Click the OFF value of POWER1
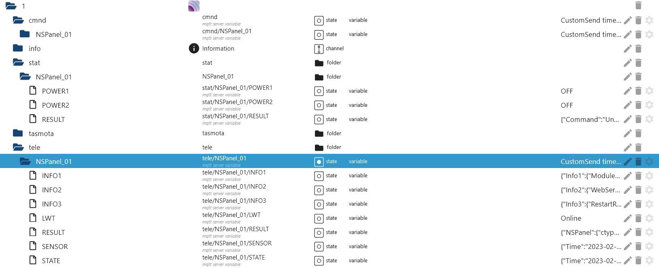 [x=567, y=91]
